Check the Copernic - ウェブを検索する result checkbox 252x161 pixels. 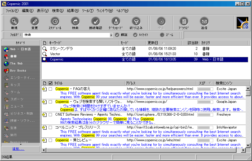tap(50, 102)
